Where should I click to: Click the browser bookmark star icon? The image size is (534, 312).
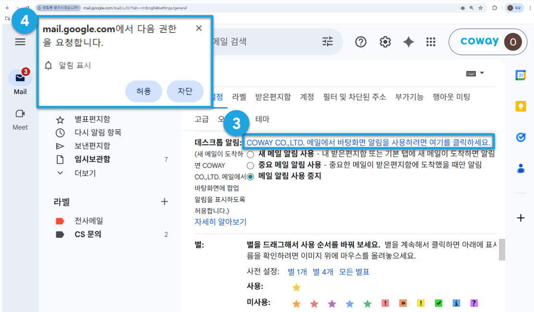481,8
